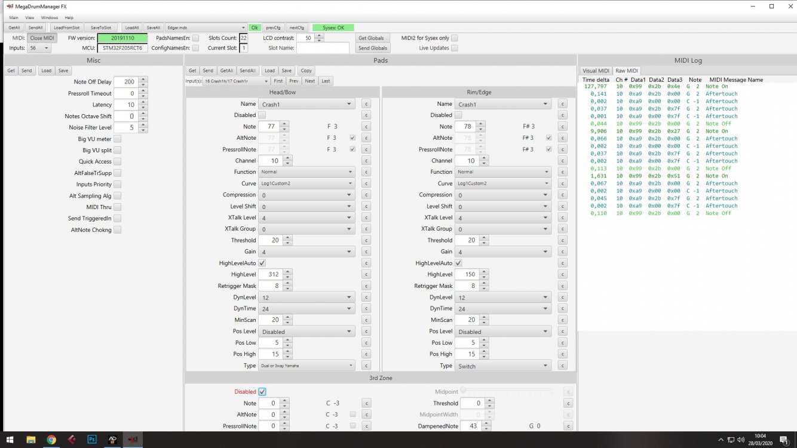Select the Raw MIDI tab
Screen dimensions: 797x448
(x=627, y=70)
